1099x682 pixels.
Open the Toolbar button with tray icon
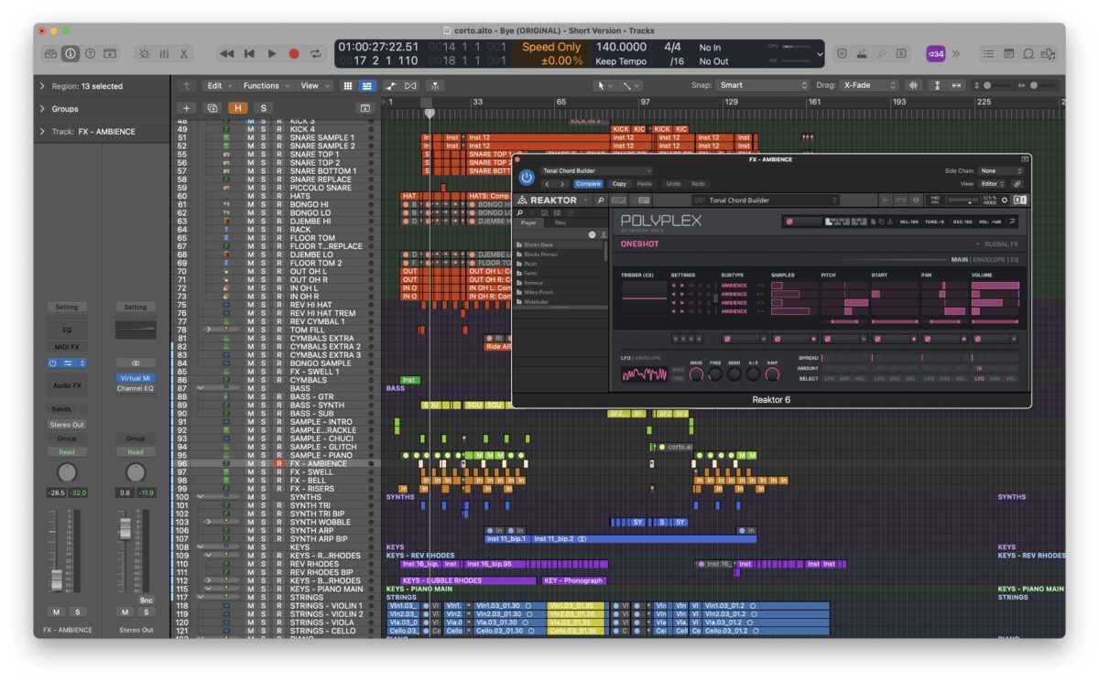point(110,54)
